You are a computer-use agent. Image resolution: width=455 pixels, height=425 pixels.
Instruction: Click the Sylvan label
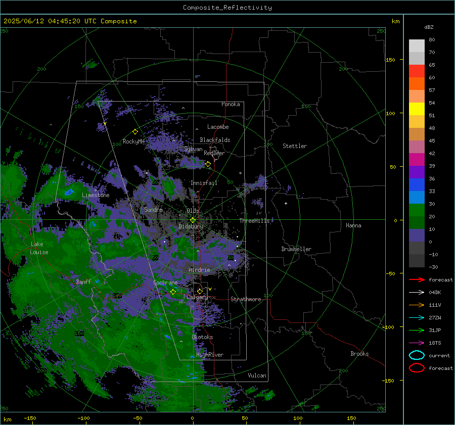pos(193,149)
